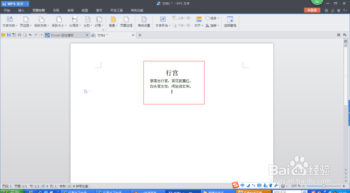350x193 pixels.
Task: Add a new document tab with plus
Action: tap(140, 35)
